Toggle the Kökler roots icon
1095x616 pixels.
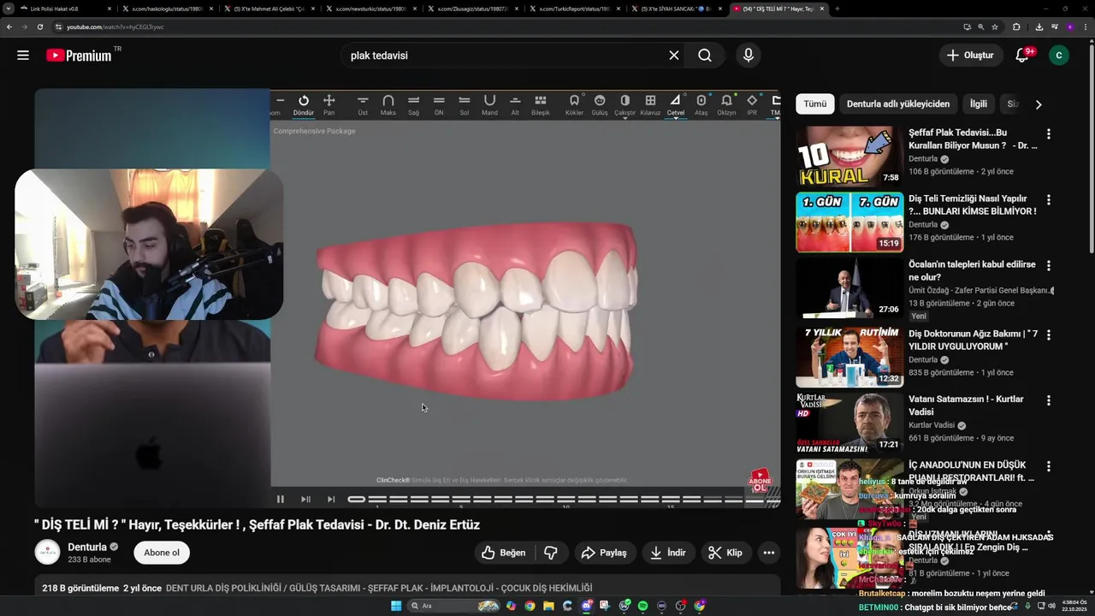pyautogui.click(x=574, y=105)
